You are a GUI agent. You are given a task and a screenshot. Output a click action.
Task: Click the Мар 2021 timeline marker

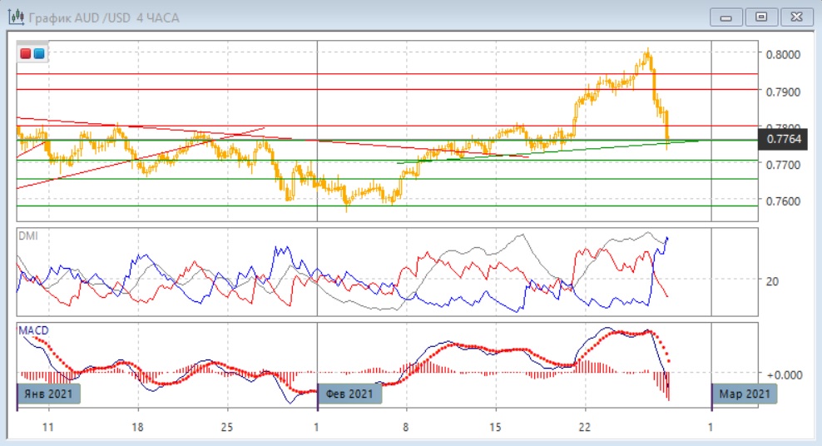[x=744, y=394]
